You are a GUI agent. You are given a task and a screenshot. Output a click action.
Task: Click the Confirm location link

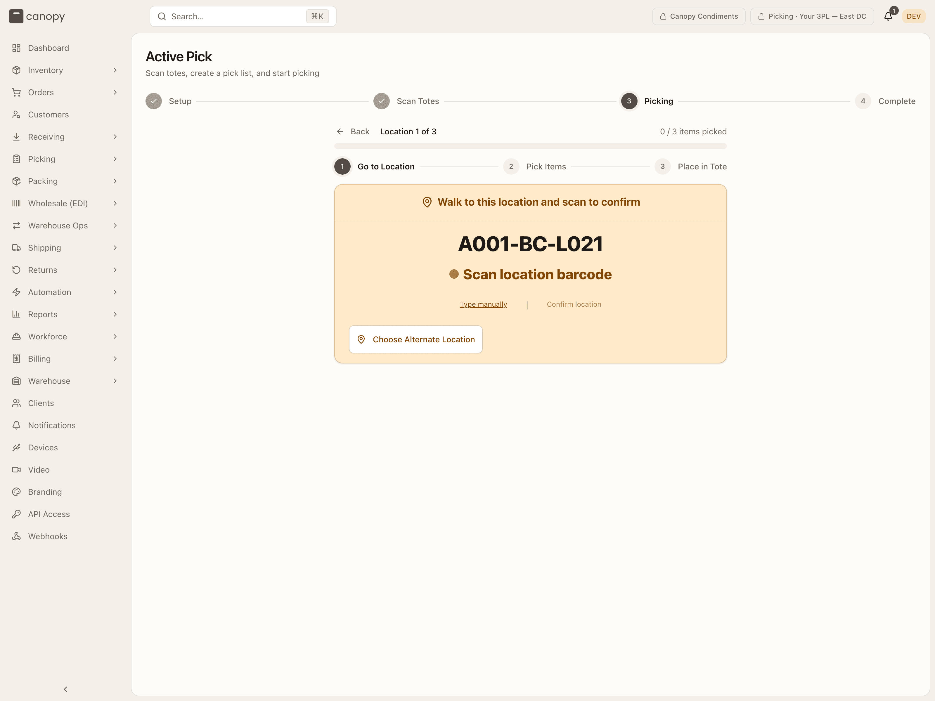(x=574, y=304)
